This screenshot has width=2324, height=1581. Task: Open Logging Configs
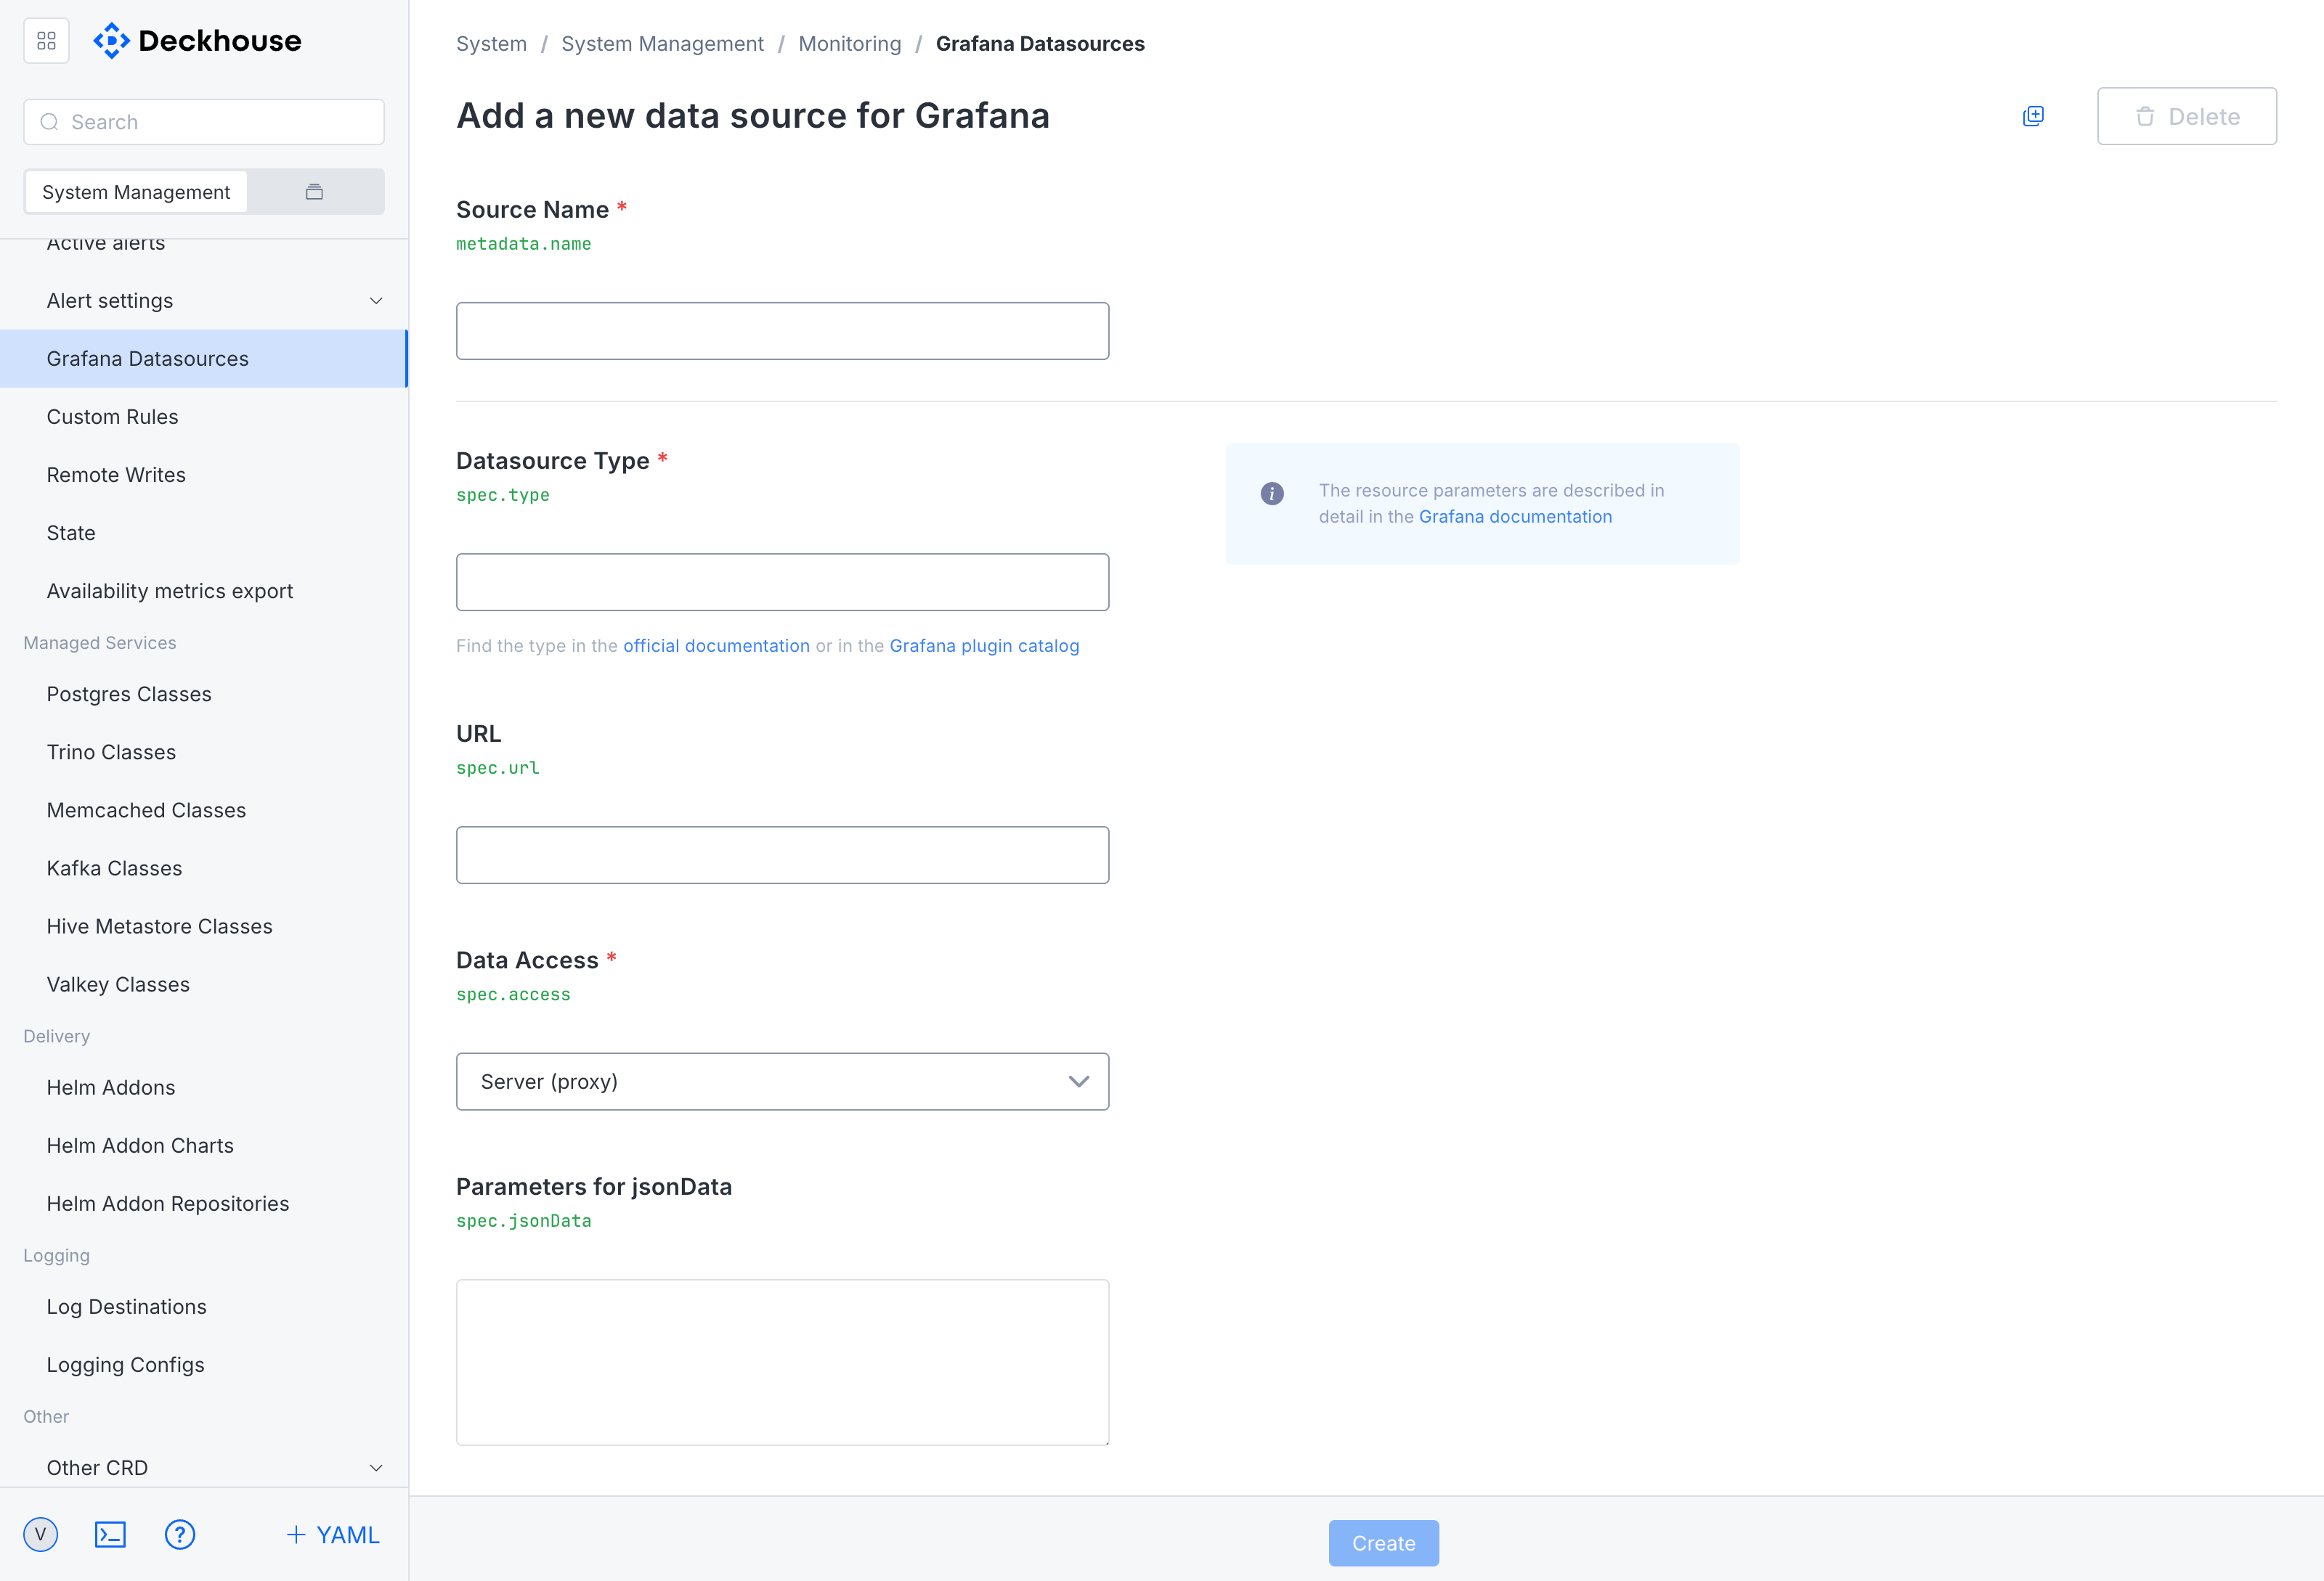point(204,1364)
